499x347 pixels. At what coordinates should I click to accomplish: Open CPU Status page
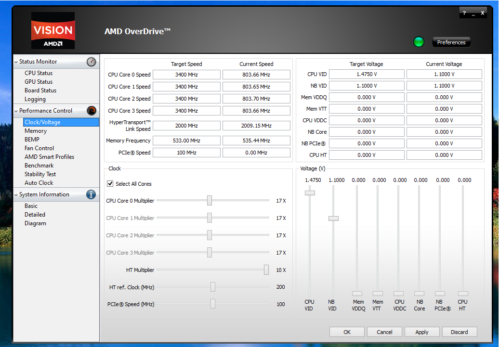click(39, 73)
